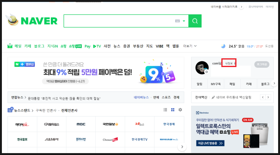Image resolution: width=280 pixels, height=155 pixels.
Task: Click the moon weather icon
Action: (223, 46)
